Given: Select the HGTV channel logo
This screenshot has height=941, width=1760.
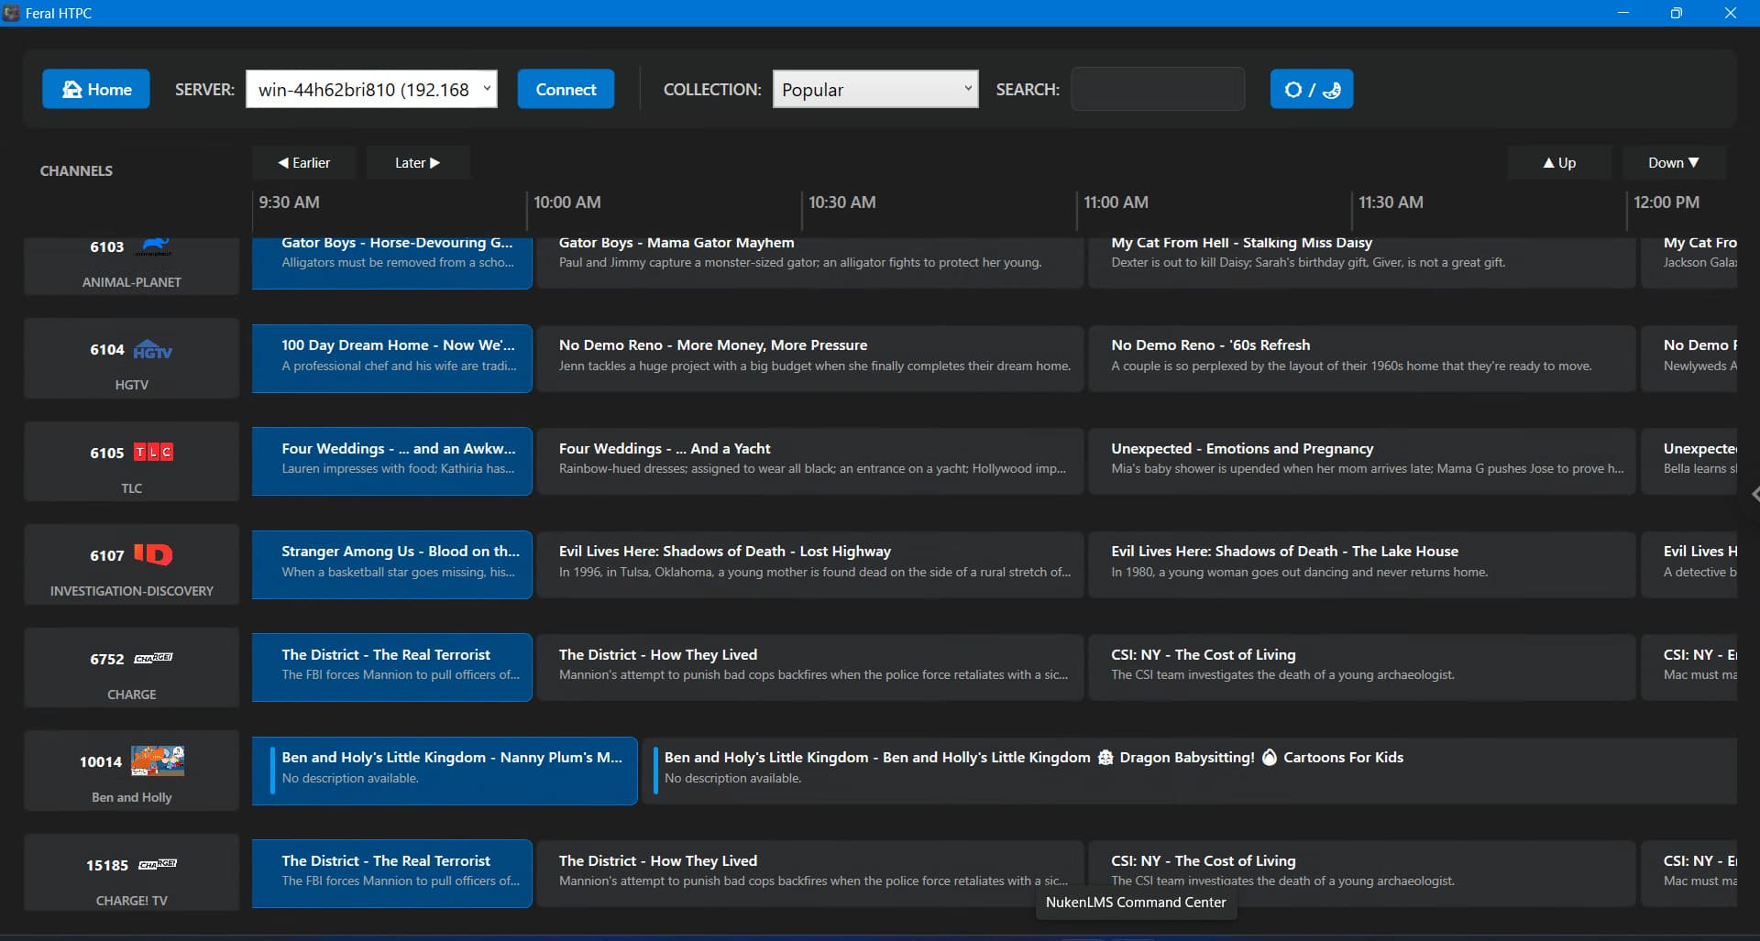Looking at the screenshot, I should click(x=152, y=350).
